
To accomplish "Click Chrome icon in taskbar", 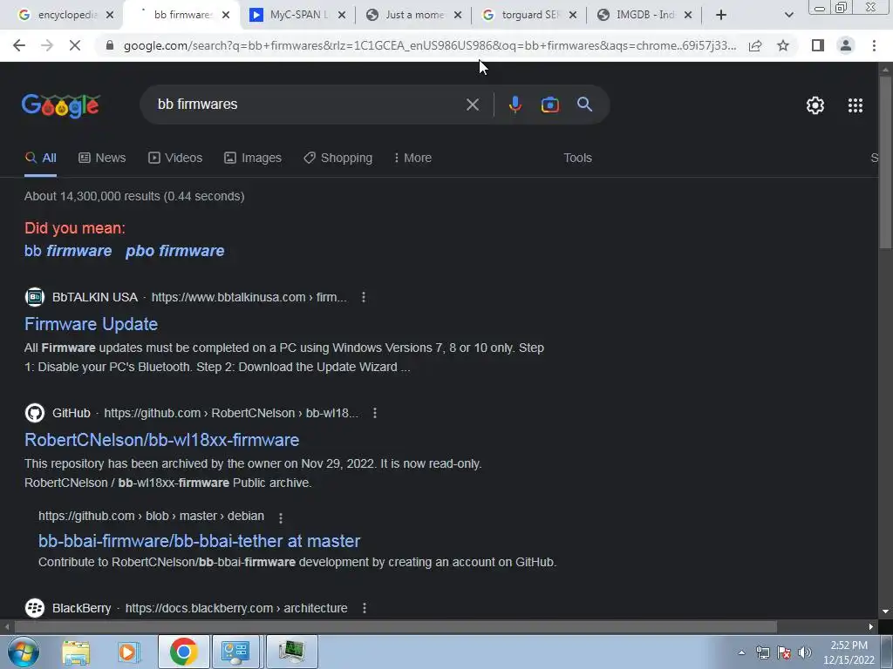I will (183, 652).
